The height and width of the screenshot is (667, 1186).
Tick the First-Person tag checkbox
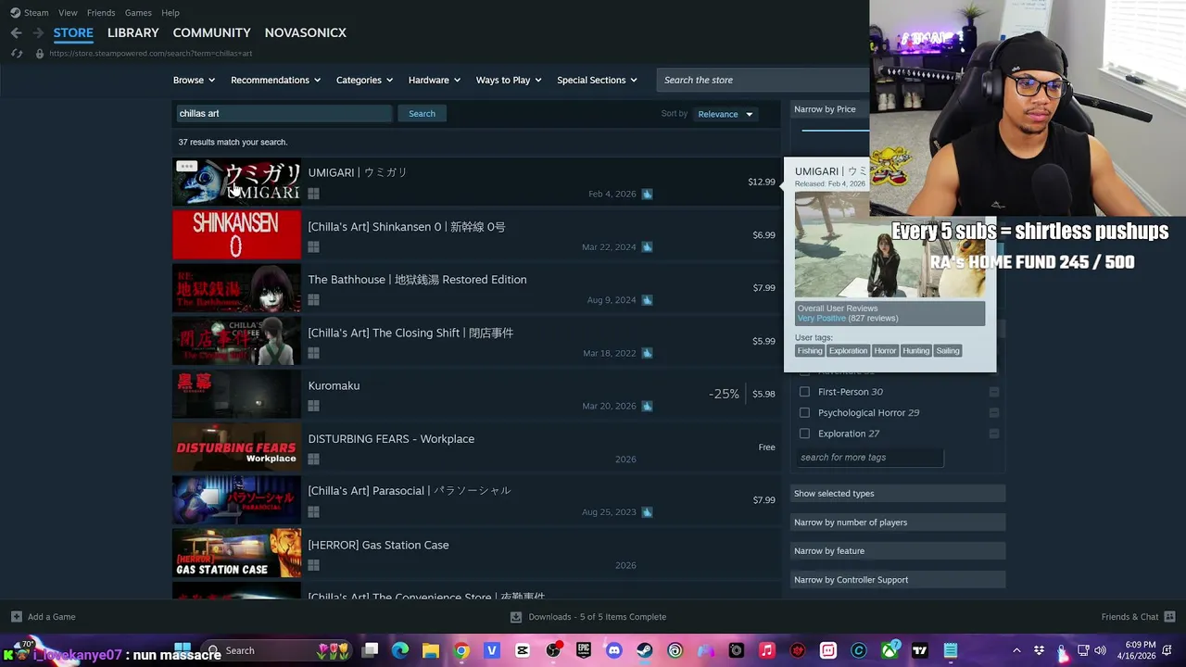pos(804,392)
